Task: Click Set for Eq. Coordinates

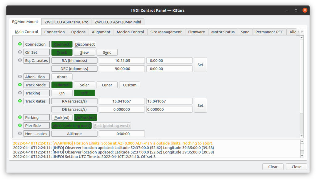Action: click(200, 65)
